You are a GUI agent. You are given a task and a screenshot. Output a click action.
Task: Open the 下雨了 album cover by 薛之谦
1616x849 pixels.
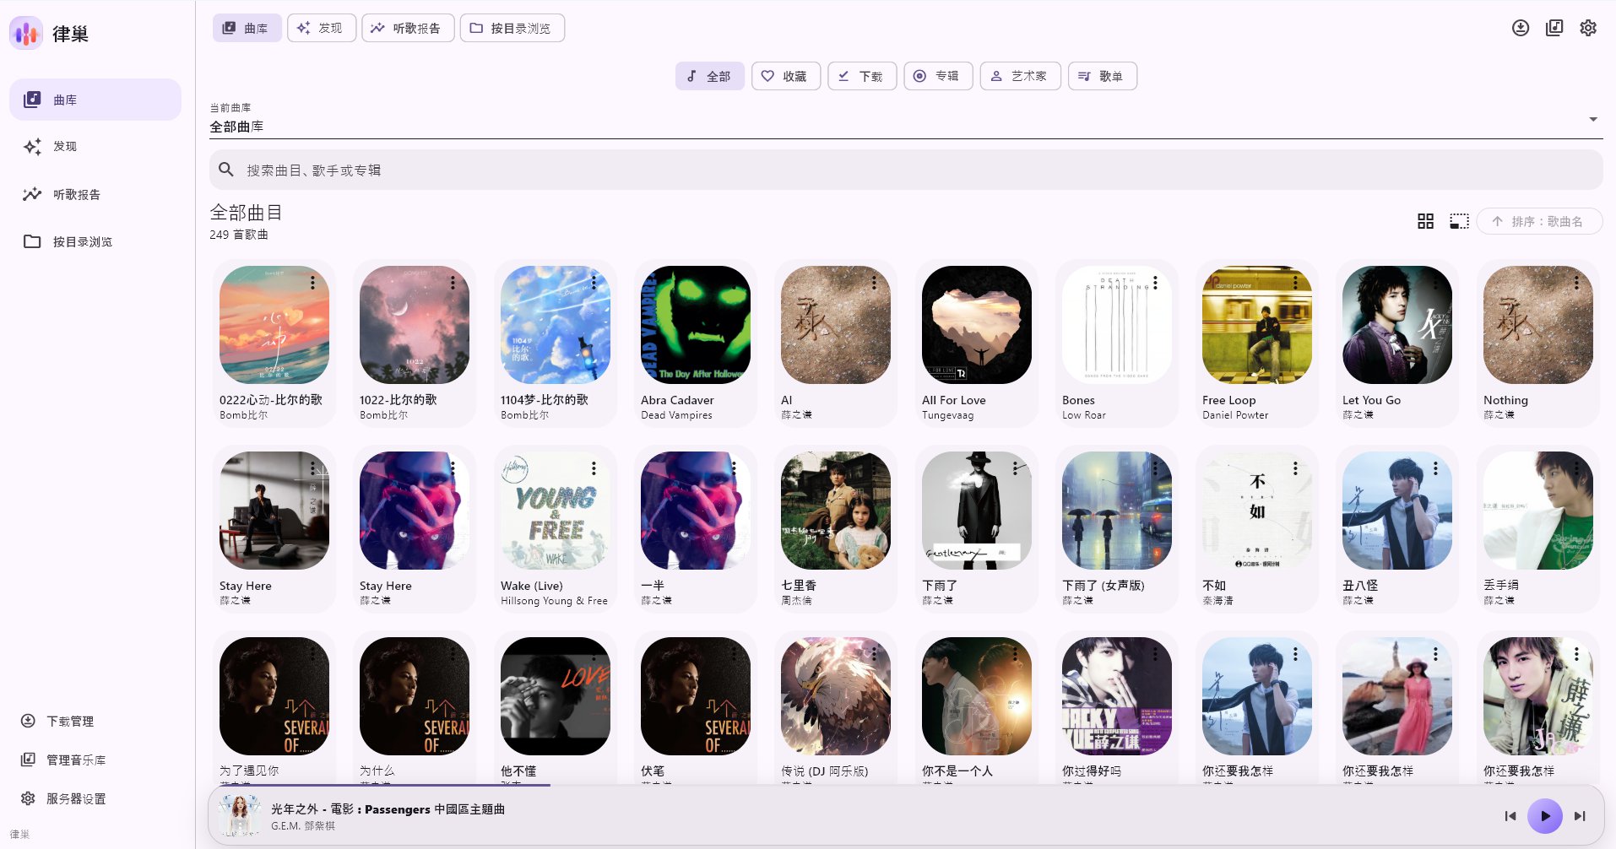click(977, 511)
